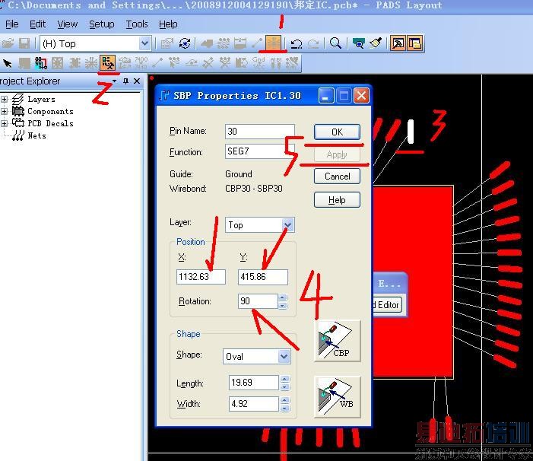Open the Drafting toolbar icon
The image size is (533, 461).
click(207, 43)
